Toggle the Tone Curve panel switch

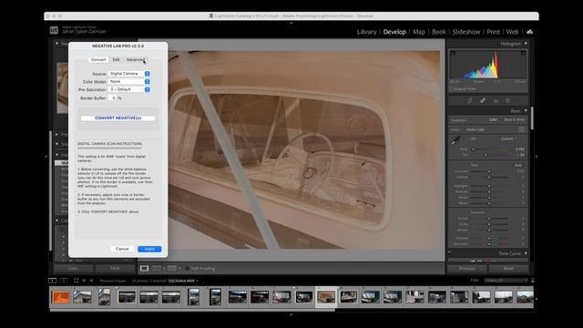click(x=449, y=253)
